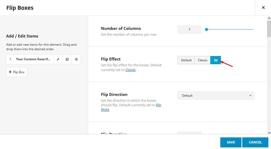
Task: Edit the flip box item with pencil icon
Action: pyautogui.click(x=58, y=59)
